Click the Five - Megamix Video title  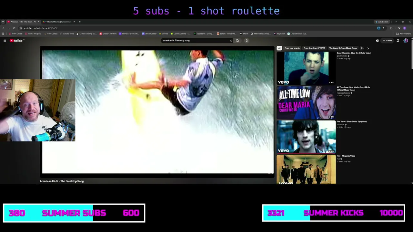point(346,156)
